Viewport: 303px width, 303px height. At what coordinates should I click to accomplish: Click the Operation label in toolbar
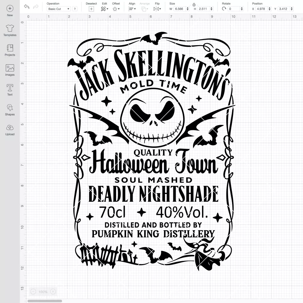pos(53,3)
